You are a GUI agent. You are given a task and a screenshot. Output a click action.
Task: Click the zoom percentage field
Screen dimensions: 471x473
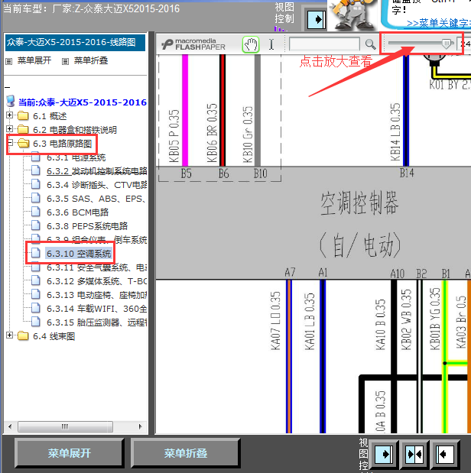(464, 44)
